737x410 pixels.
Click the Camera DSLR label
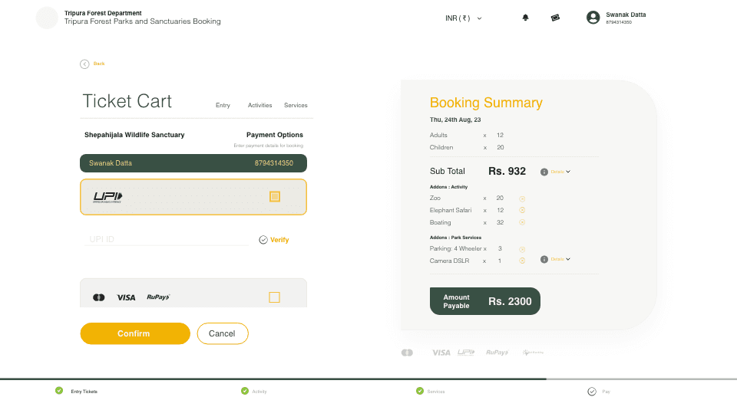449,261
